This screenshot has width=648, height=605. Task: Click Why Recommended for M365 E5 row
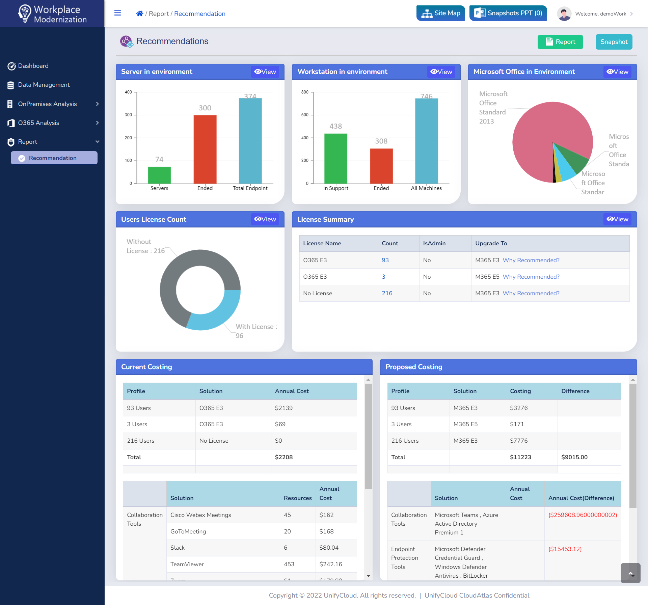tap(531, 277)
